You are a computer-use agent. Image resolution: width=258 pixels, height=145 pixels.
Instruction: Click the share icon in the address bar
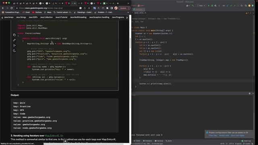click(x=85, y=8)
